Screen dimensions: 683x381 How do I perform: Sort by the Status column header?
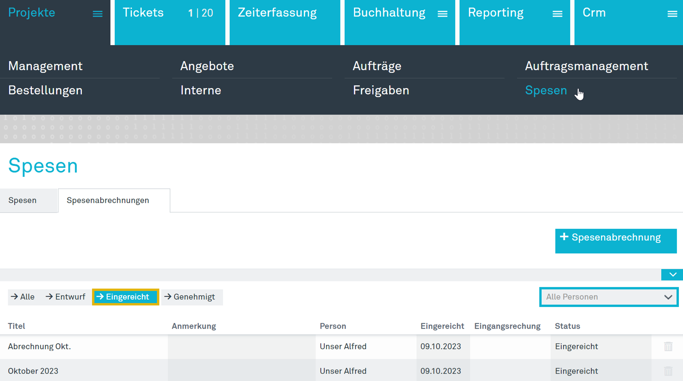[x=567, y=326]
